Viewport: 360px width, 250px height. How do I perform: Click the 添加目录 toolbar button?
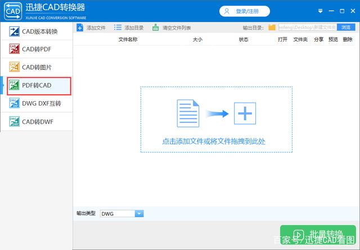pyautogui.click(x=129, y=28)
